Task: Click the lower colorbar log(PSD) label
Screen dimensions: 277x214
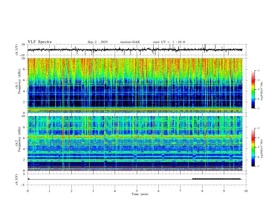Action: (x=262, y=149)
